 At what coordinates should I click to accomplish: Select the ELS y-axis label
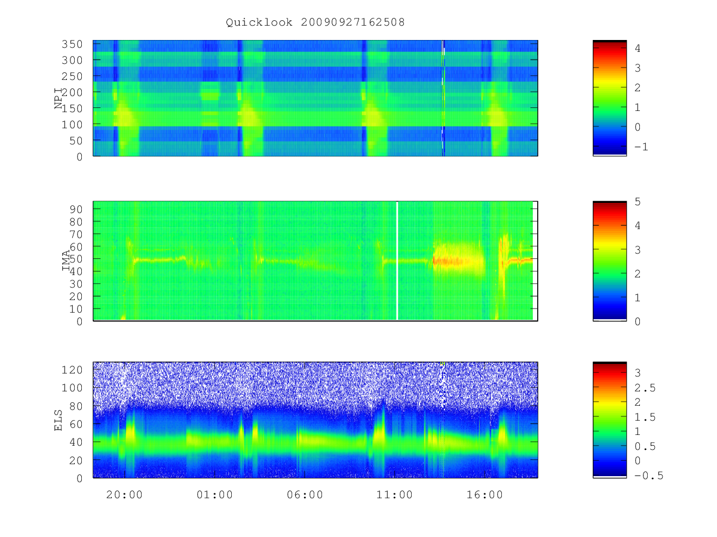pos(59,420)
